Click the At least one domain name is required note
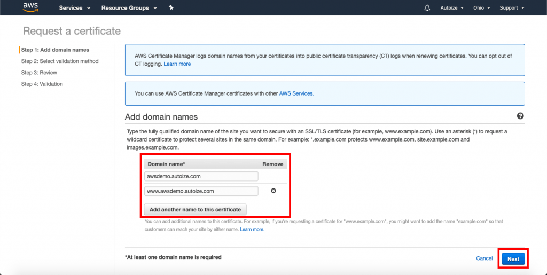This screenshot has width=547, height=275. coord(173,257)
